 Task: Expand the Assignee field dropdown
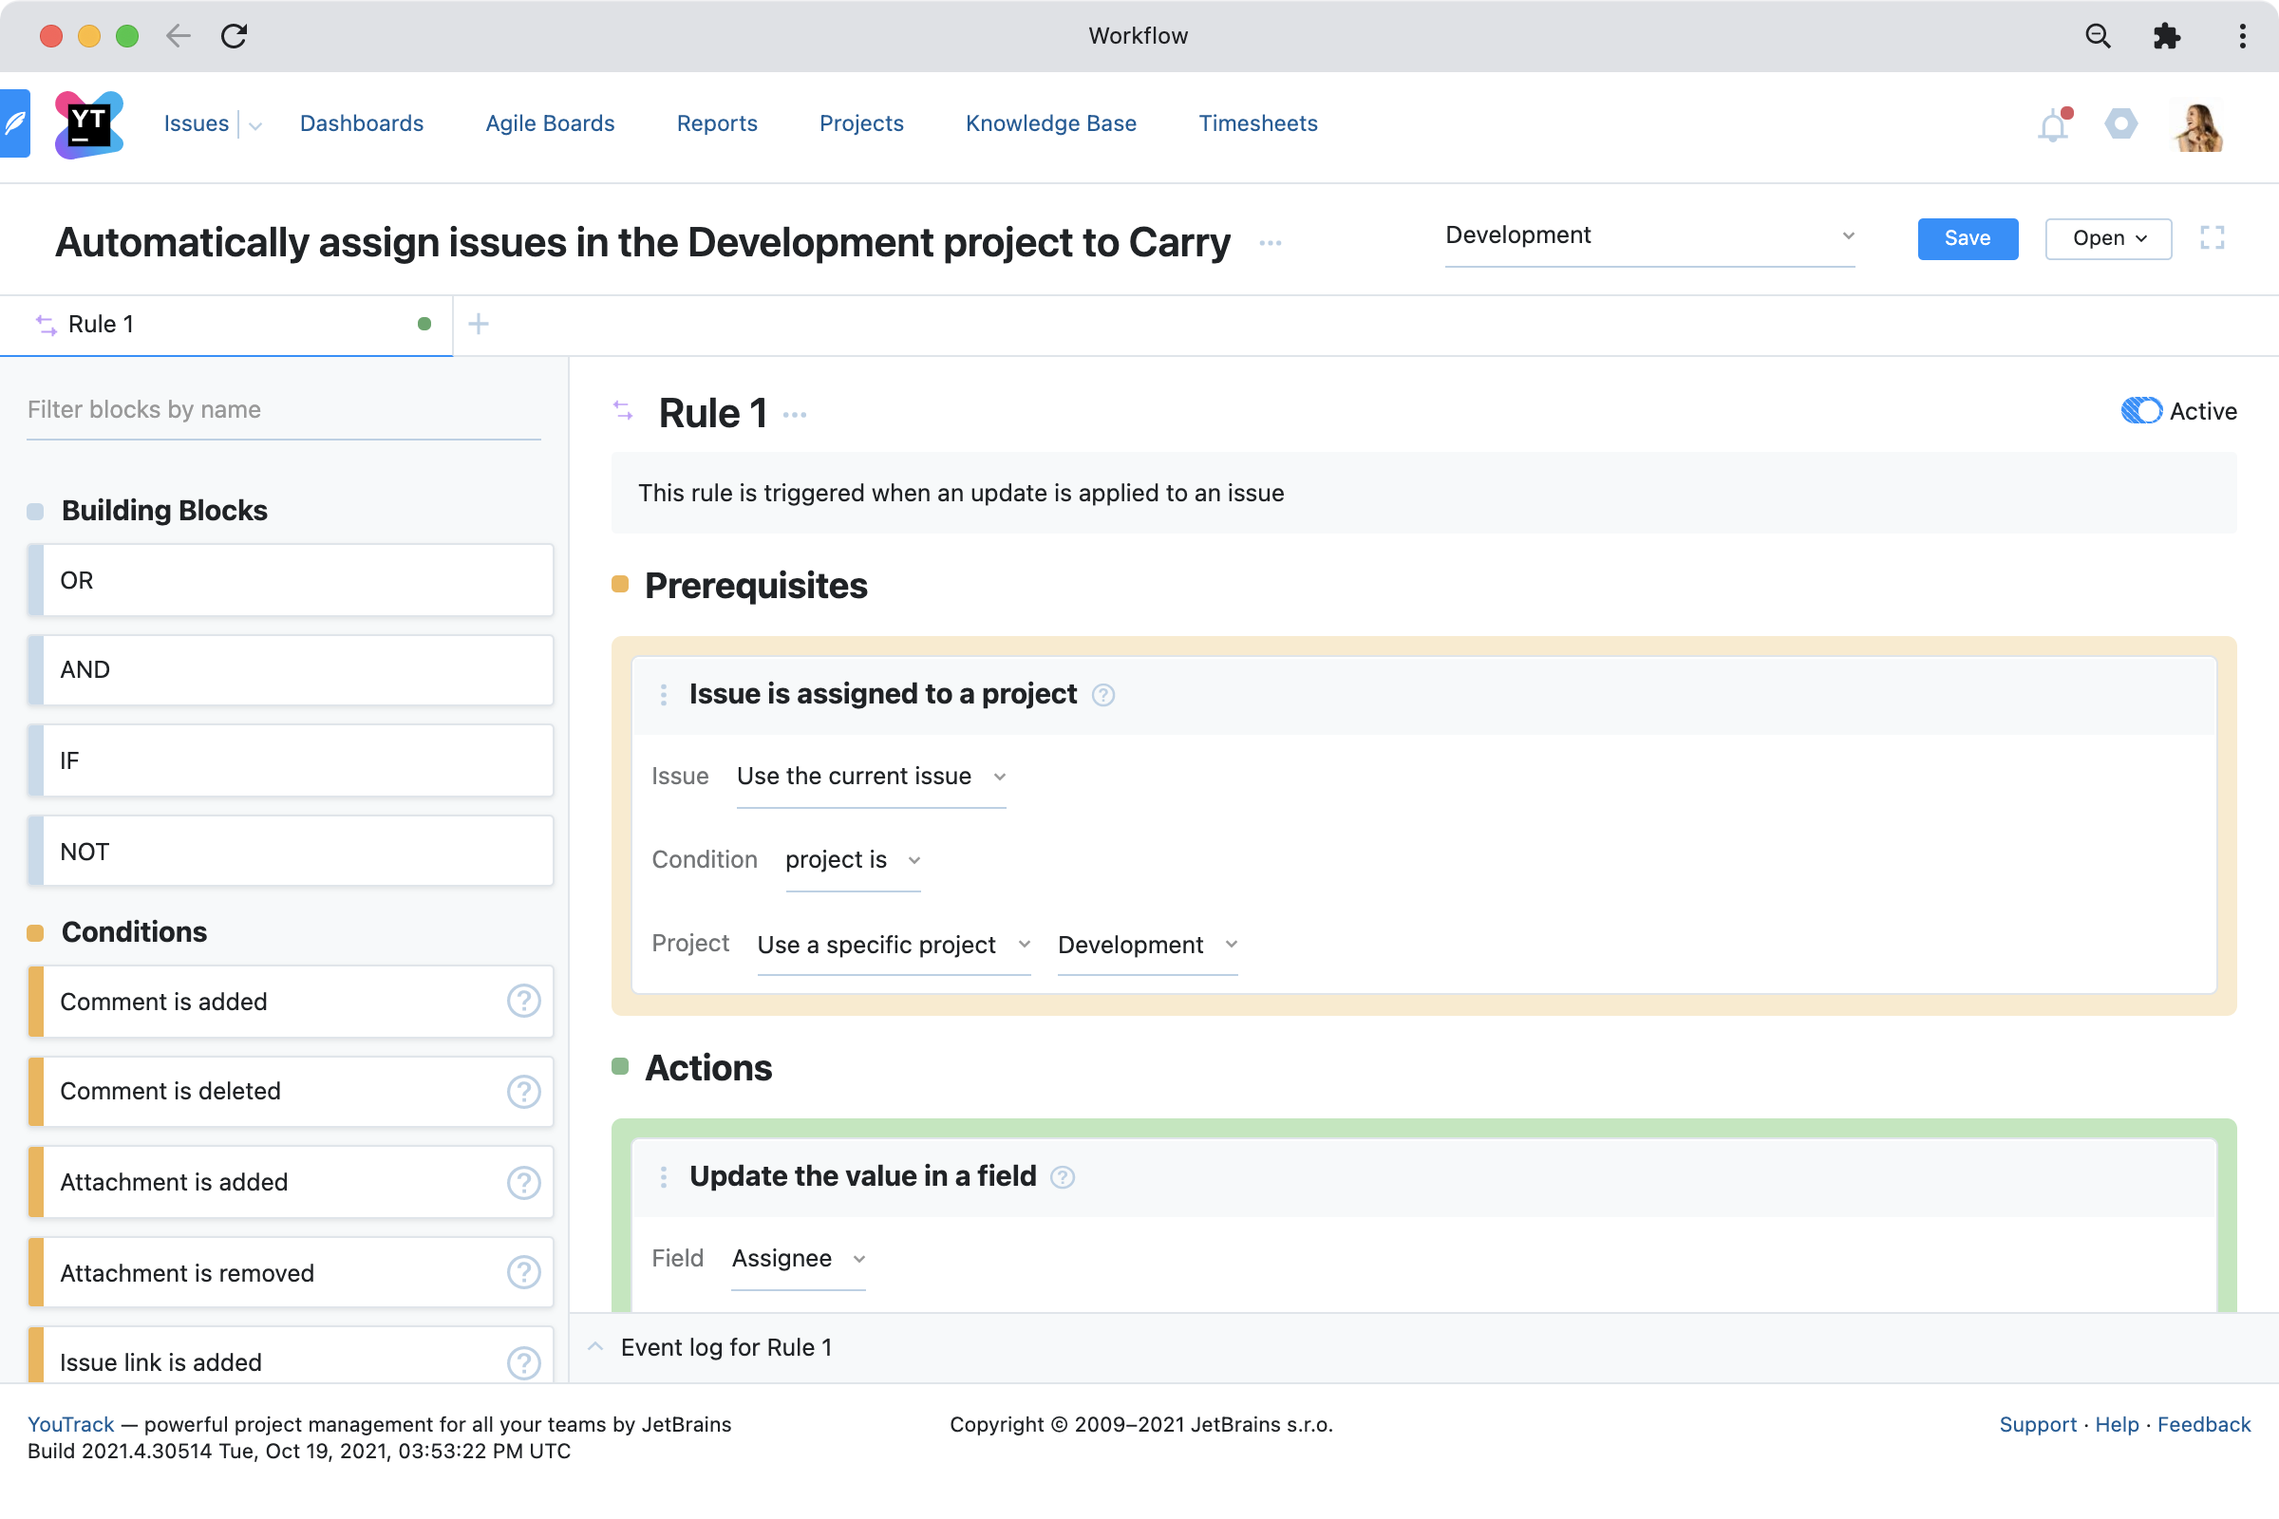pos(797,1259)
